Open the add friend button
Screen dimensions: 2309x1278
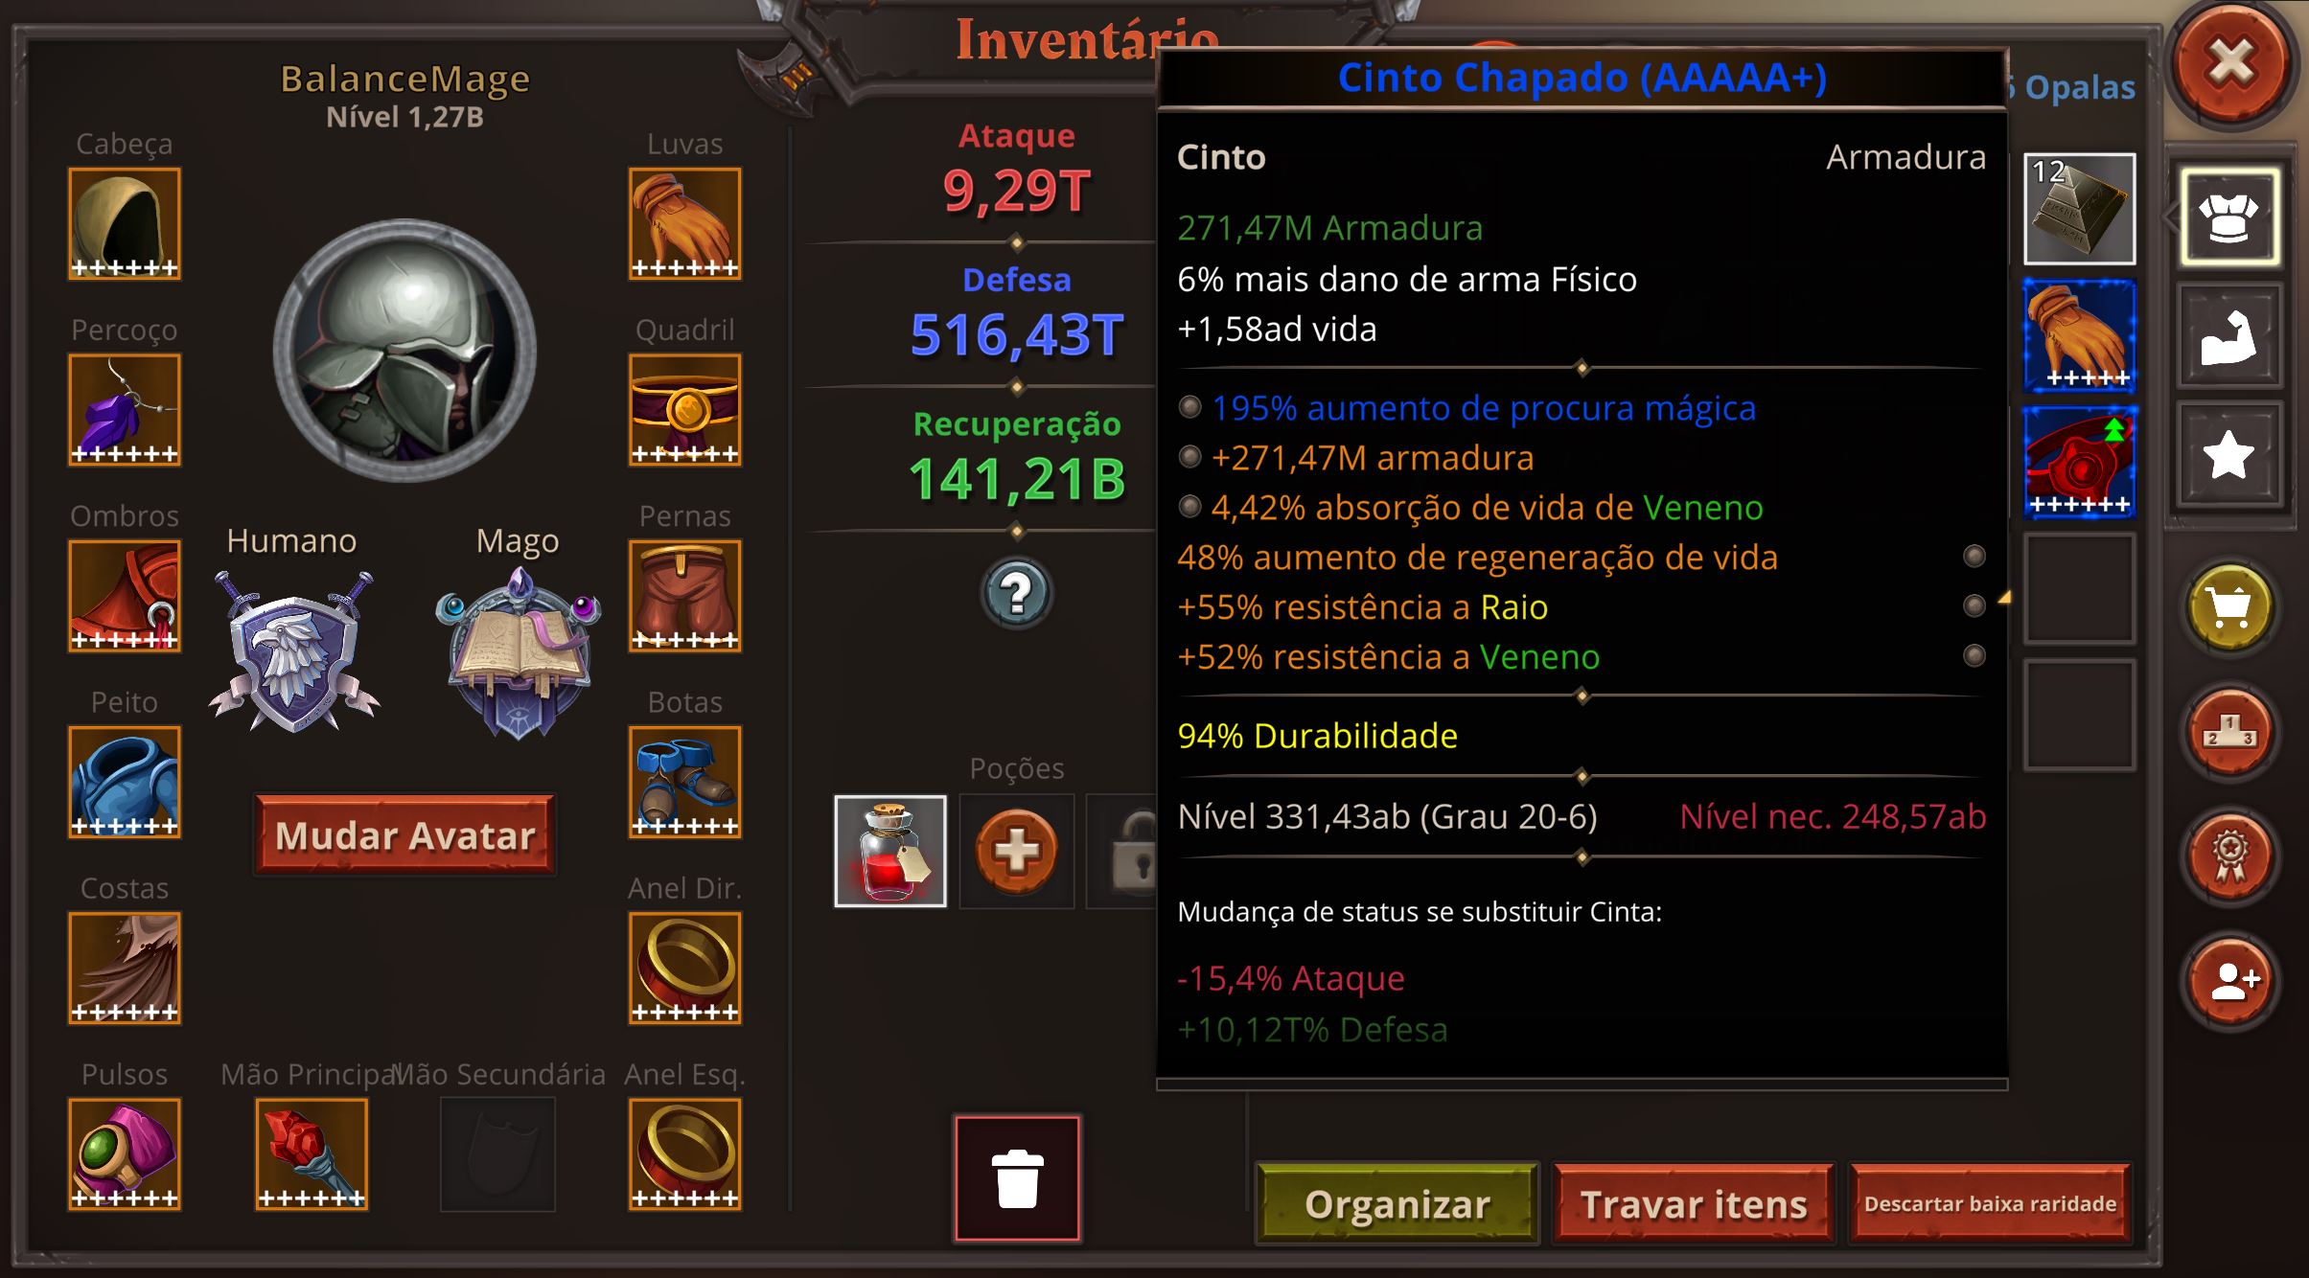[2229, 981]
